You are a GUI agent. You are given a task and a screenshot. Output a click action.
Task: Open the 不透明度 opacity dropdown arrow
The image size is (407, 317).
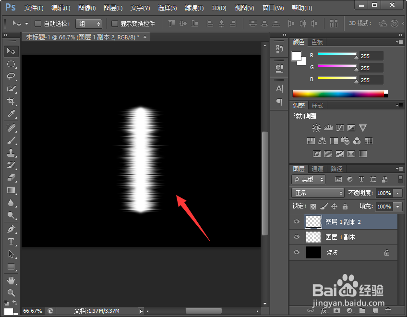(x=397, y=193)
